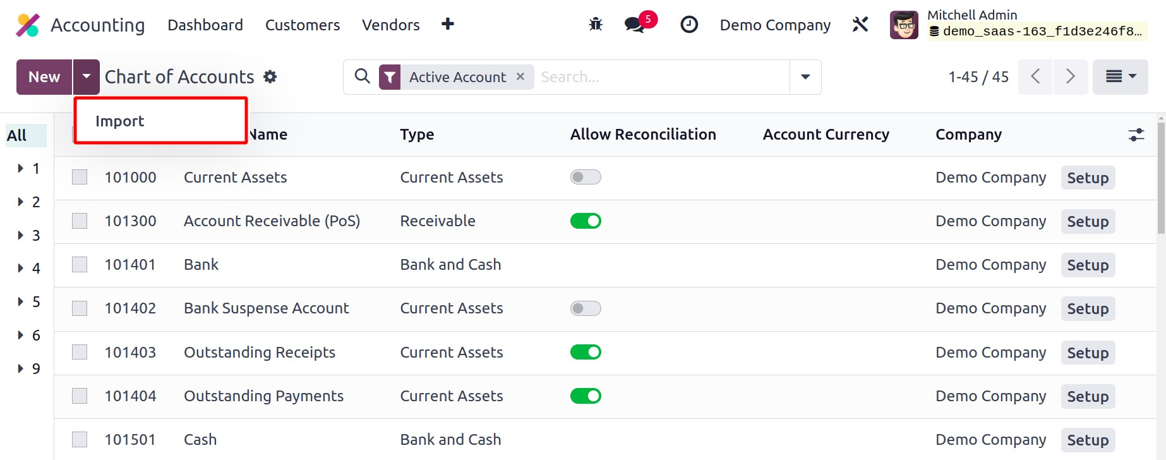Click the search magnifier icon
The image size is (1166, 460).
[362, 76]
